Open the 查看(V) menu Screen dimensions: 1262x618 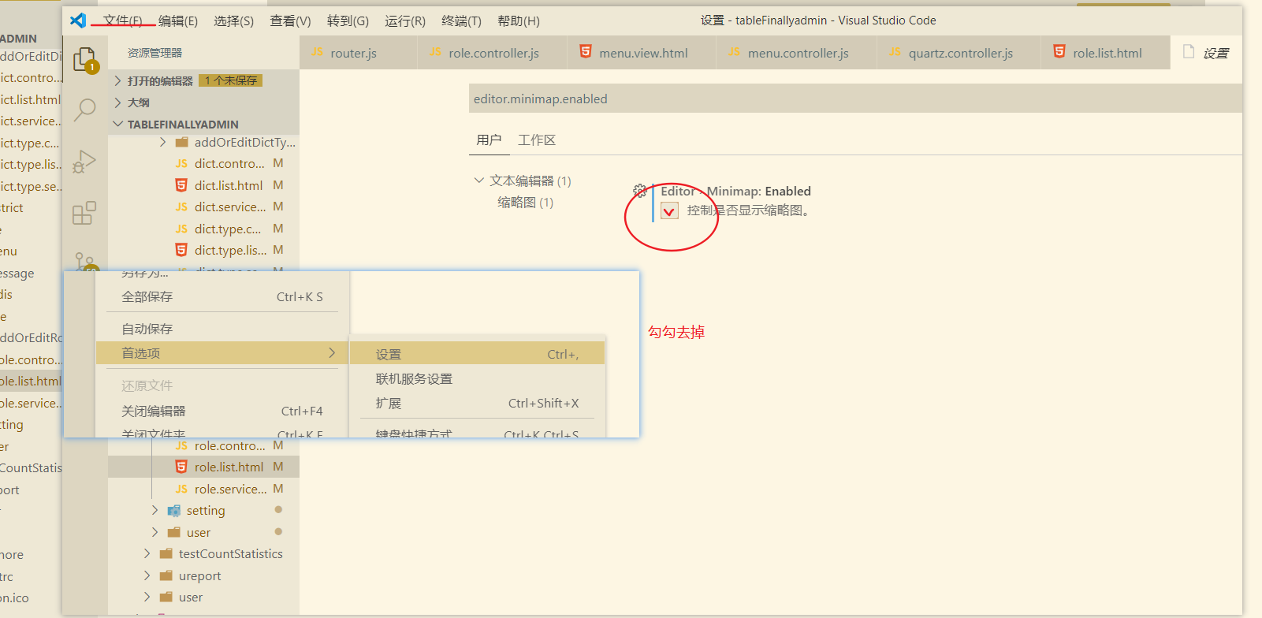(290, 20)
